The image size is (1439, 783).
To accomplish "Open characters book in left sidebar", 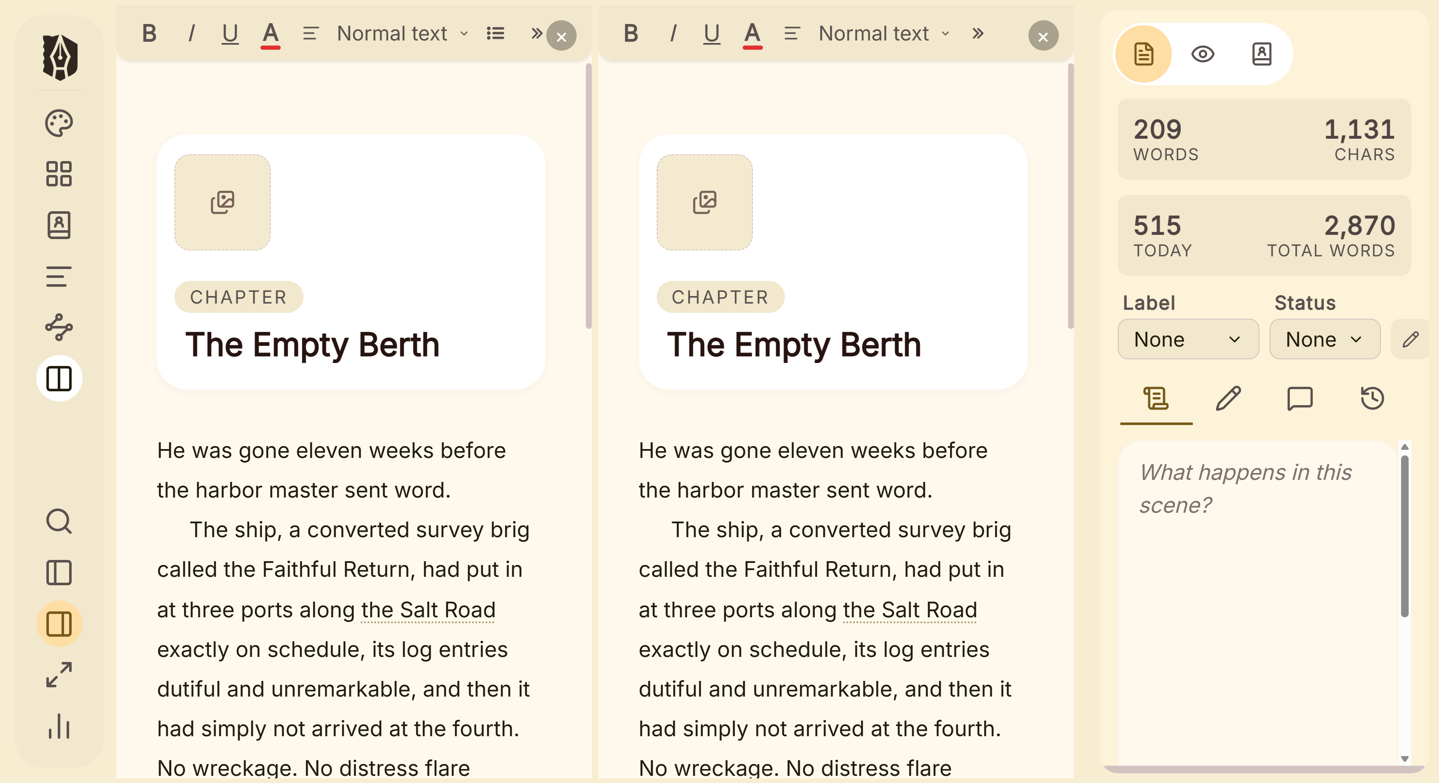I will point(59,225).
